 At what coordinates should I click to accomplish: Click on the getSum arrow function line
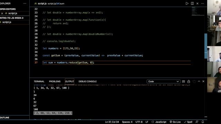pyautogui.click(x=93, y=55)
